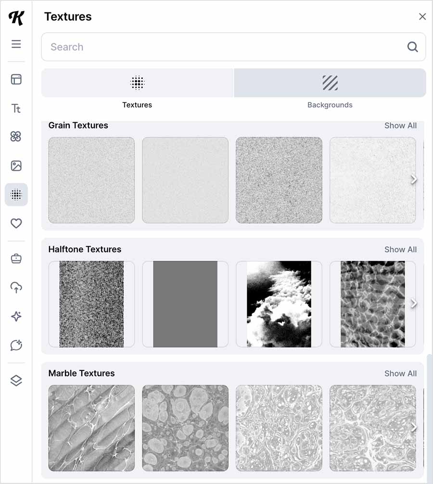Viewport: 433px width, 484px height.
Task: Show all Grain Textures
Action: pos(400,126)
